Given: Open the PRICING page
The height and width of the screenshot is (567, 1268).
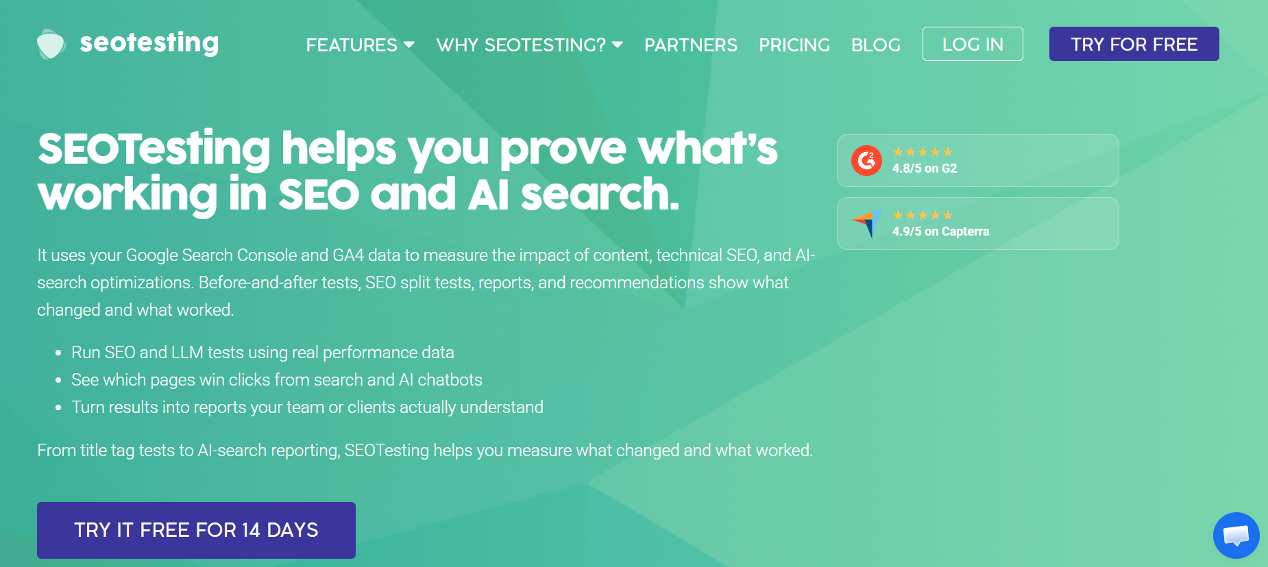Looking at the screenshot, I should point(794,45).
